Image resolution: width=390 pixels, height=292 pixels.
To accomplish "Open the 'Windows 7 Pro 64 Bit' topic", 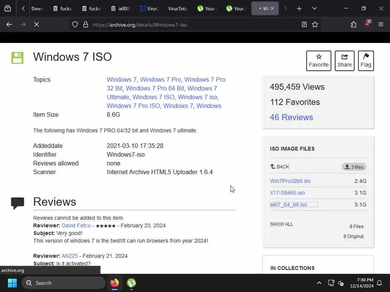I will (155, 88).
